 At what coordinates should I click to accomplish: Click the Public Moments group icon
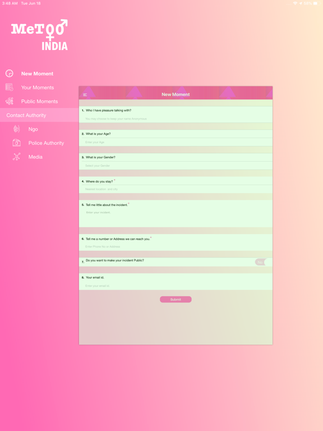click(x=10, y=101)
